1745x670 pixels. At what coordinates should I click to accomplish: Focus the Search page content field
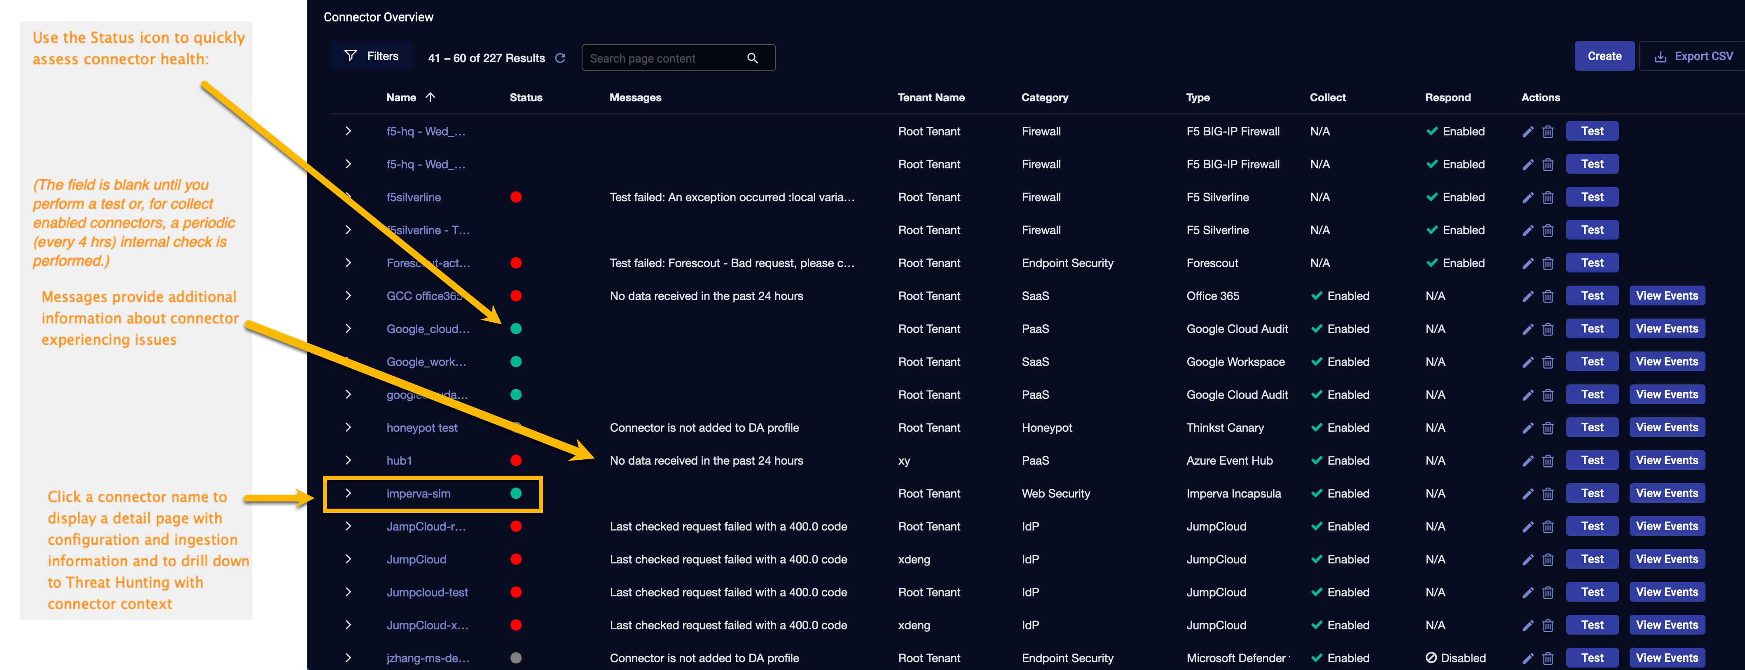point(664,58)
